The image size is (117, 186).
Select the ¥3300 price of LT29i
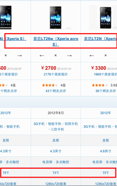pos(99,68)
